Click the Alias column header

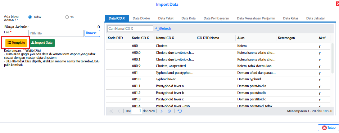[256, 38]
